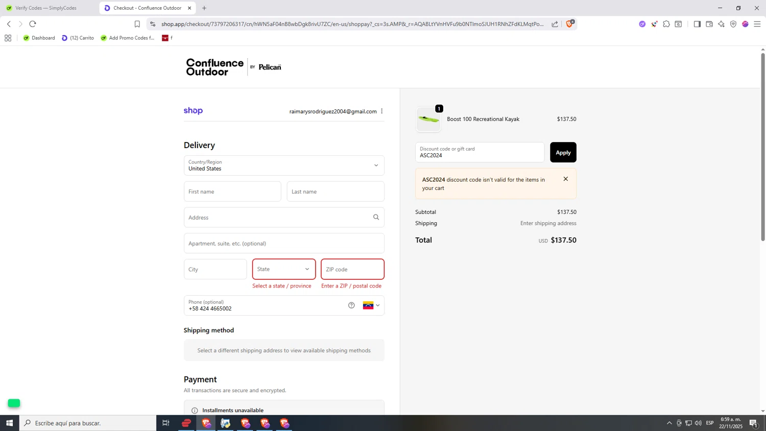The height and width of the screenshot is (431, 766).
Task: Open the red ExpressVPN taskbar app
Action: click(186, 423)
